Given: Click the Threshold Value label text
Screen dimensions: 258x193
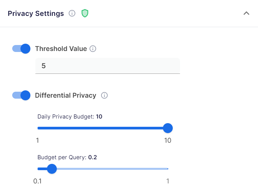Looking at the screenshot, I should 61,49.
